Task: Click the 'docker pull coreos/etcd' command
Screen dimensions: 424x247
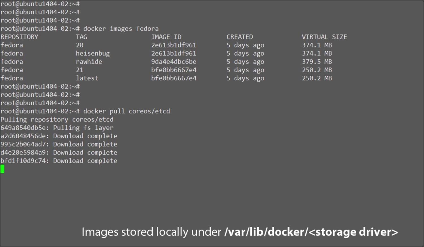Action: [x=126, y=111]
